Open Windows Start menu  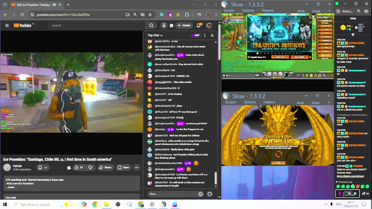(x=5, y=204)
